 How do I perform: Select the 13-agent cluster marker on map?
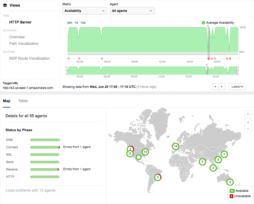point(145,152)
